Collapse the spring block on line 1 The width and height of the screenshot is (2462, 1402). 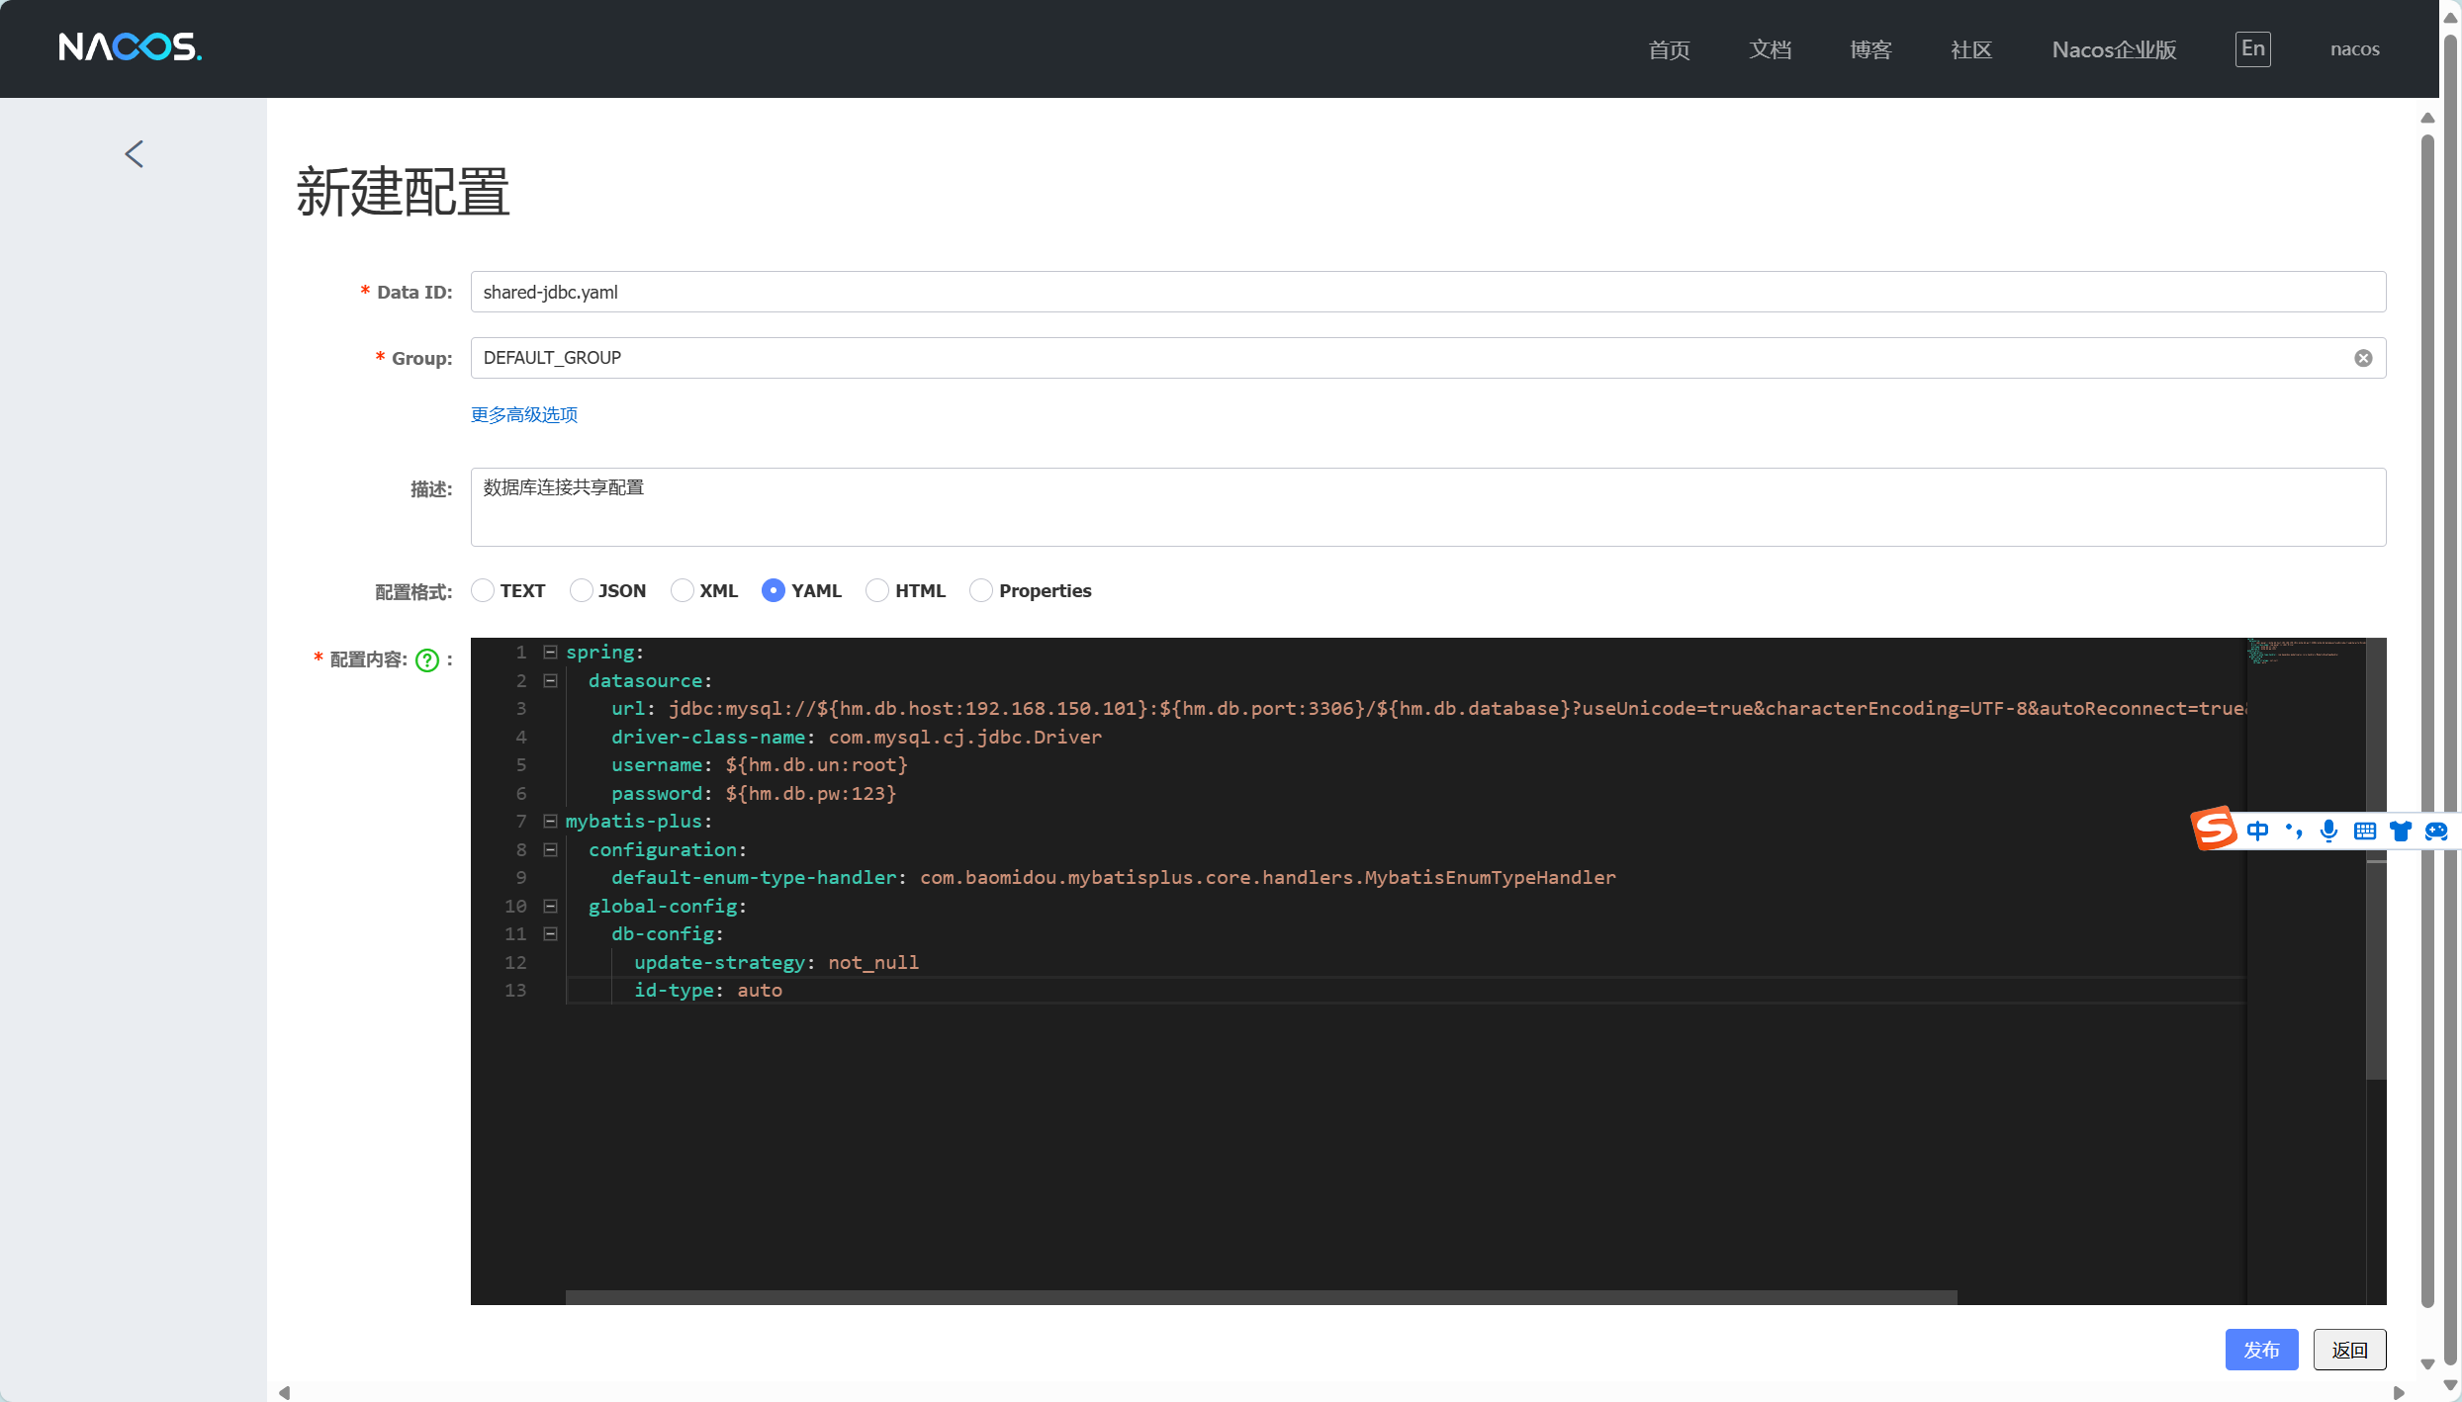551,653
